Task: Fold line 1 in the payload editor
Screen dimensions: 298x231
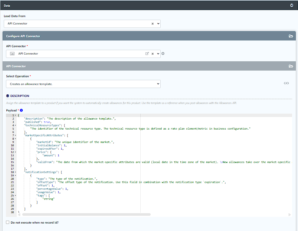Action: [15, 115]
